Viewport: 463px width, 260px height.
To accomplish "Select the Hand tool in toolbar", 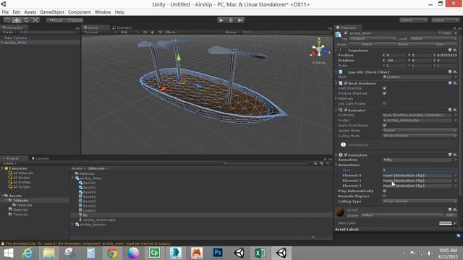I will click(8, 20).
